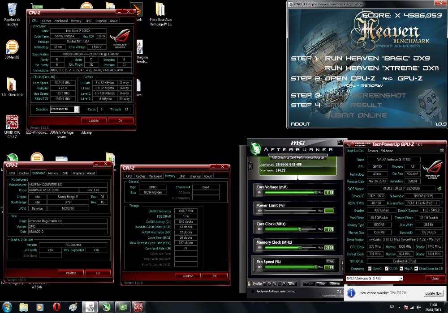This screenshot has height=313, width=448.
Task: Click the Afterburner Save profile button
Action: coord(292,283)
